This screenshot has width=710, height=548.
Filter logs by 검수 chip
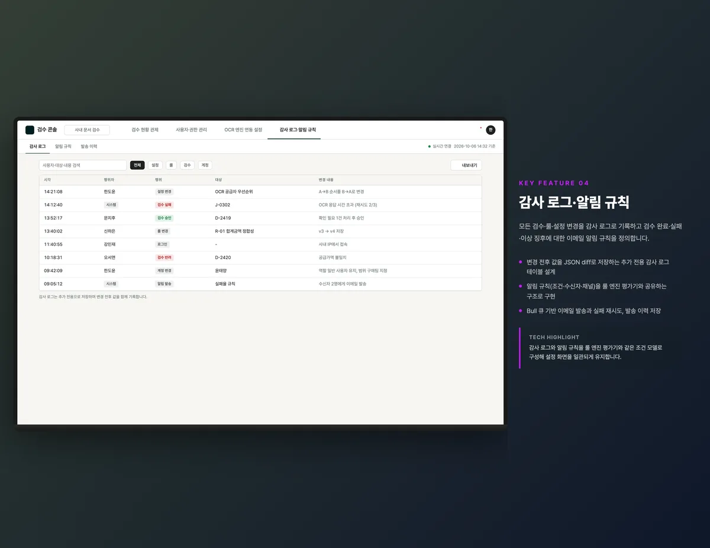pos(188,165)
